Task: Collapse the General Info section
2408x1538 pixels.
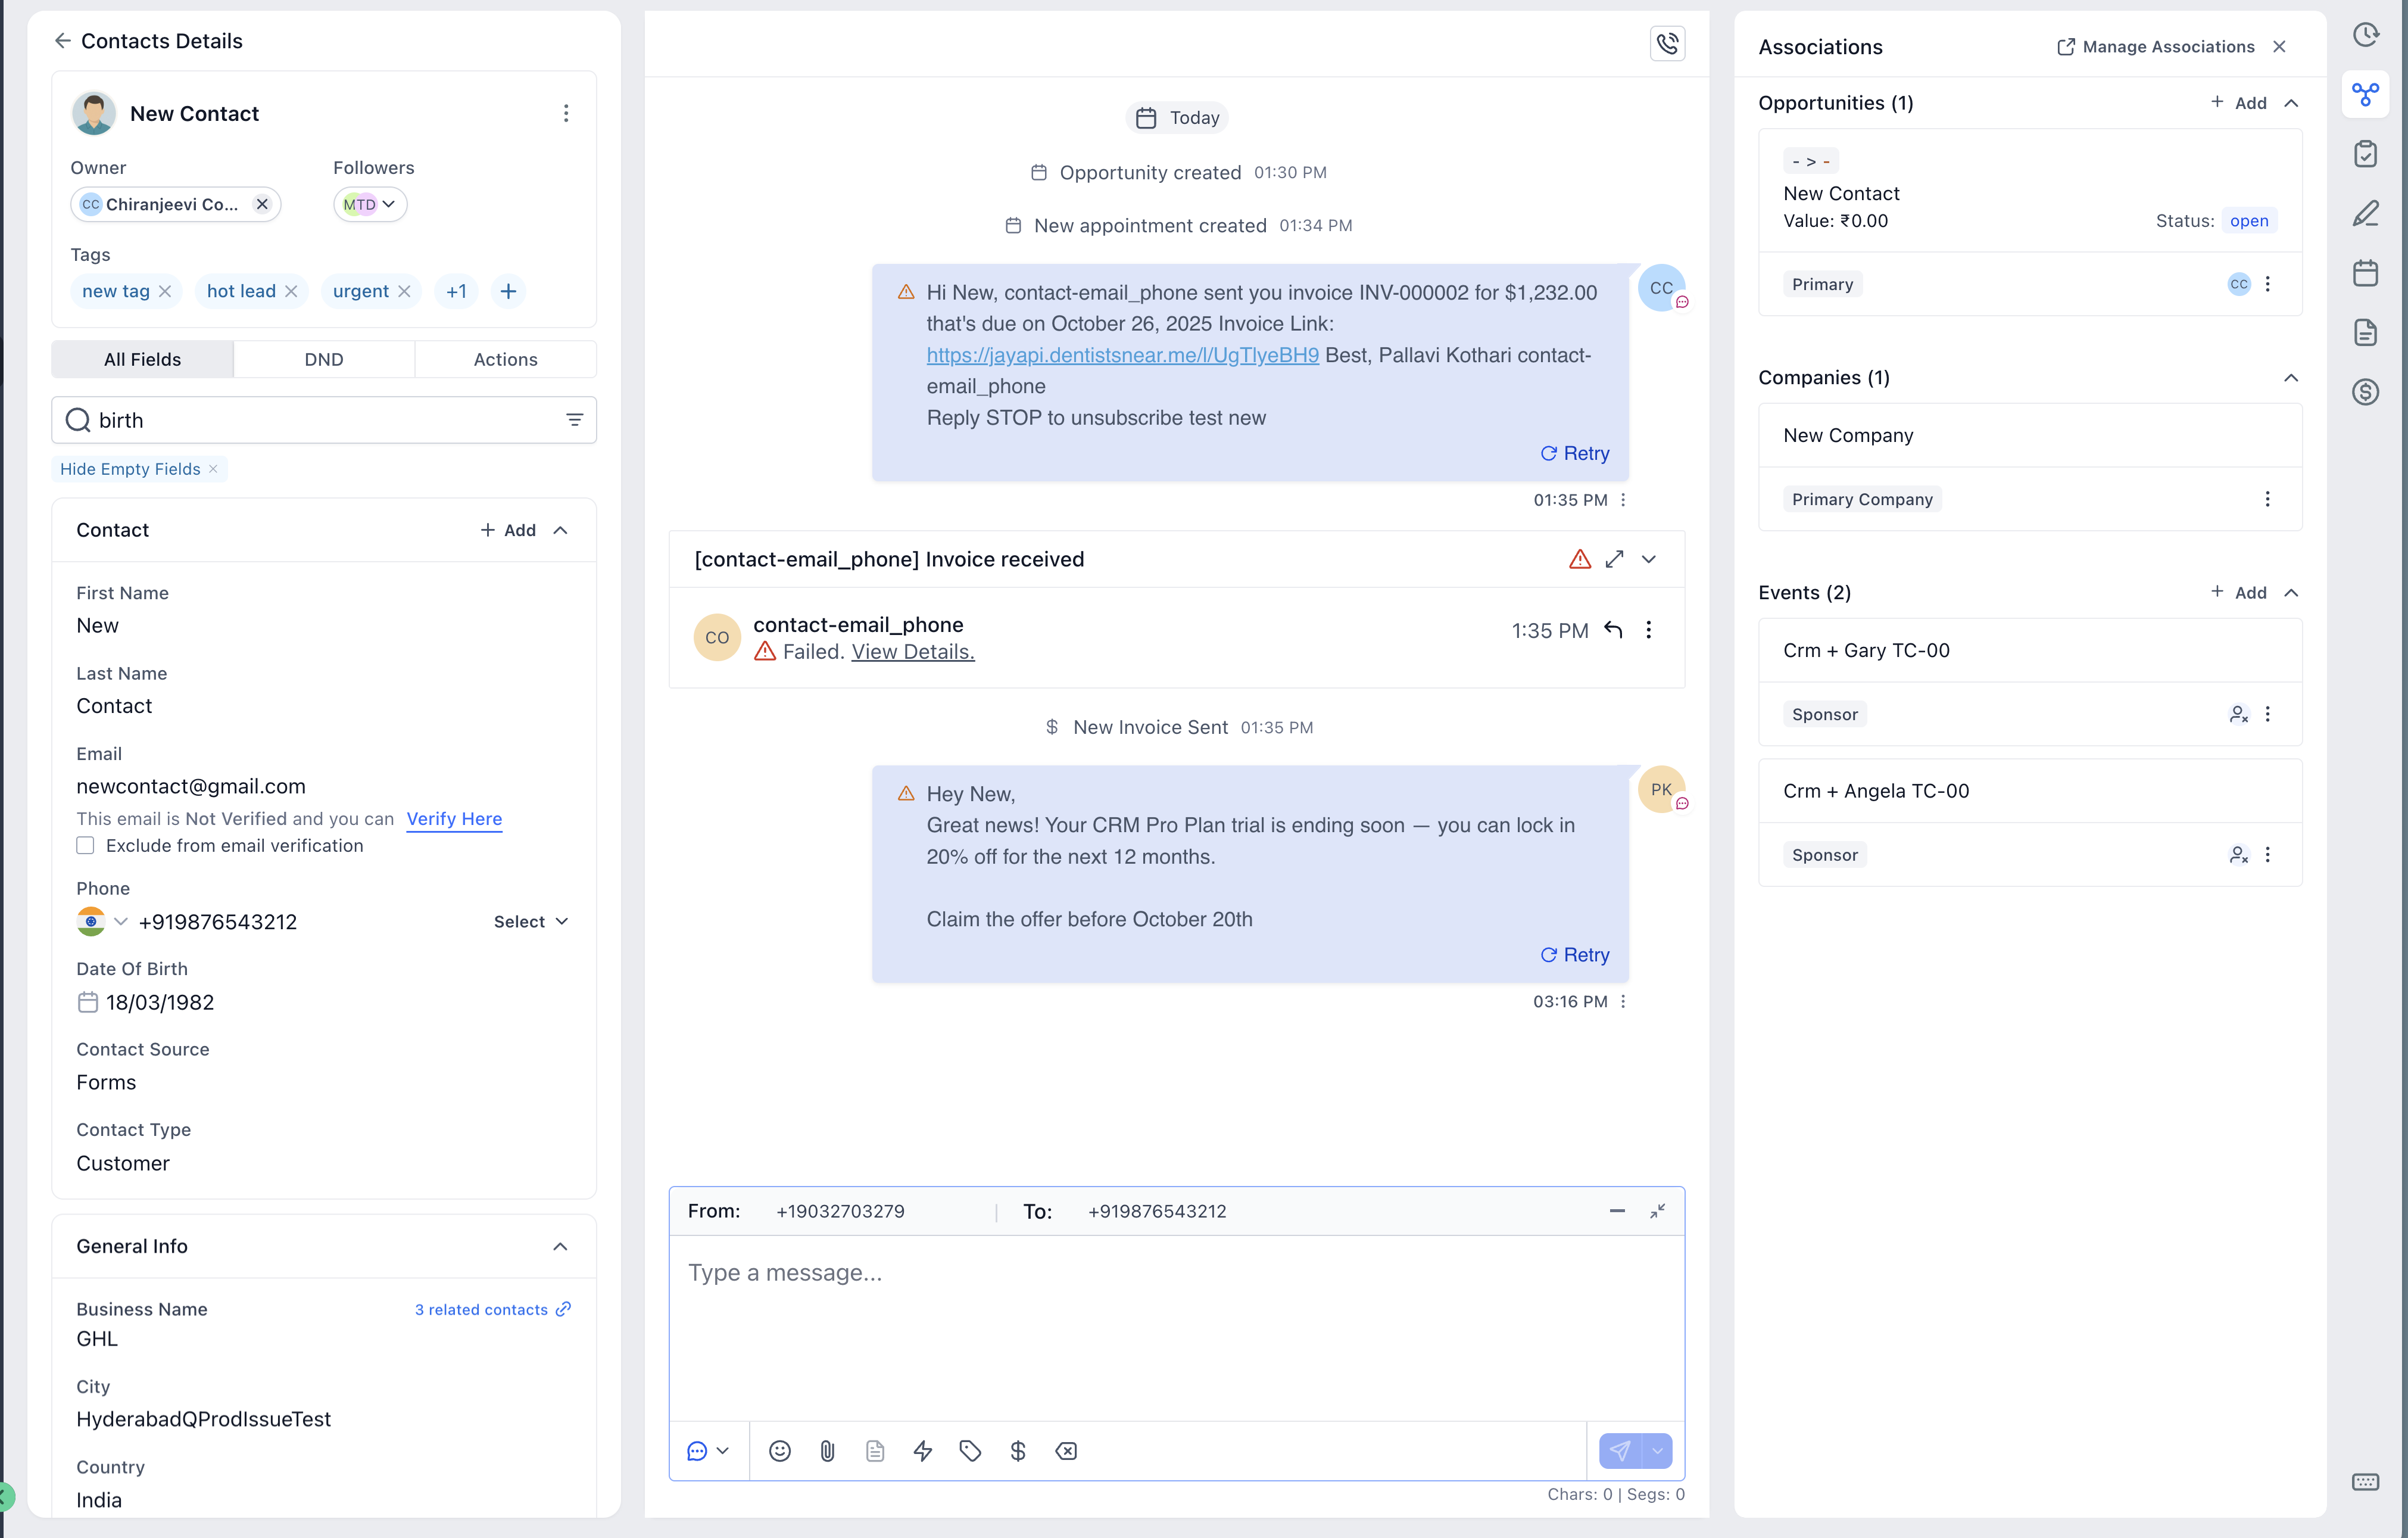Action: (560, 1246)
